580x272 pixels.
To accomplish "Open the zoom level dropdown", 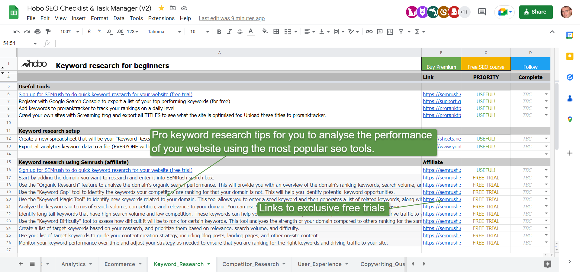I will [x=70, y=32].
